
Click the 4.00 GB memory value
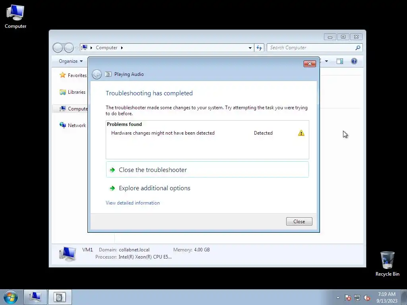coord(202,250)
